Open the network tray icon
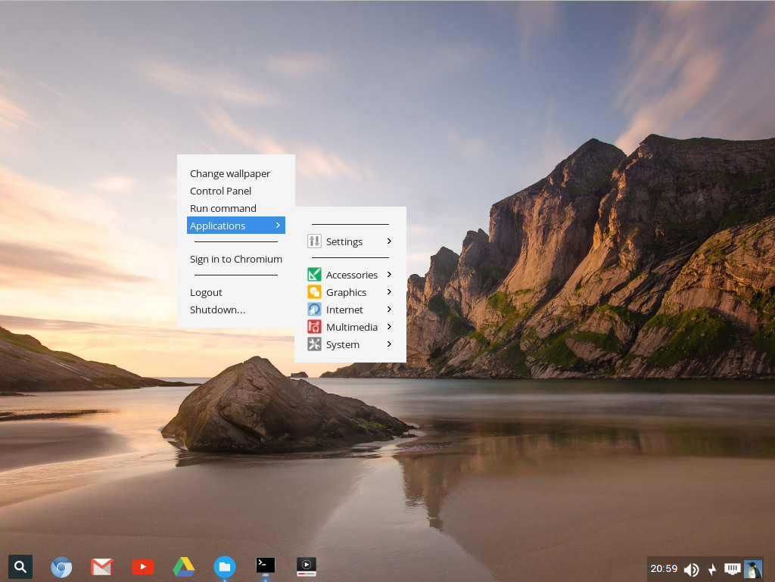Screen dimensions: 775x582 732,569
